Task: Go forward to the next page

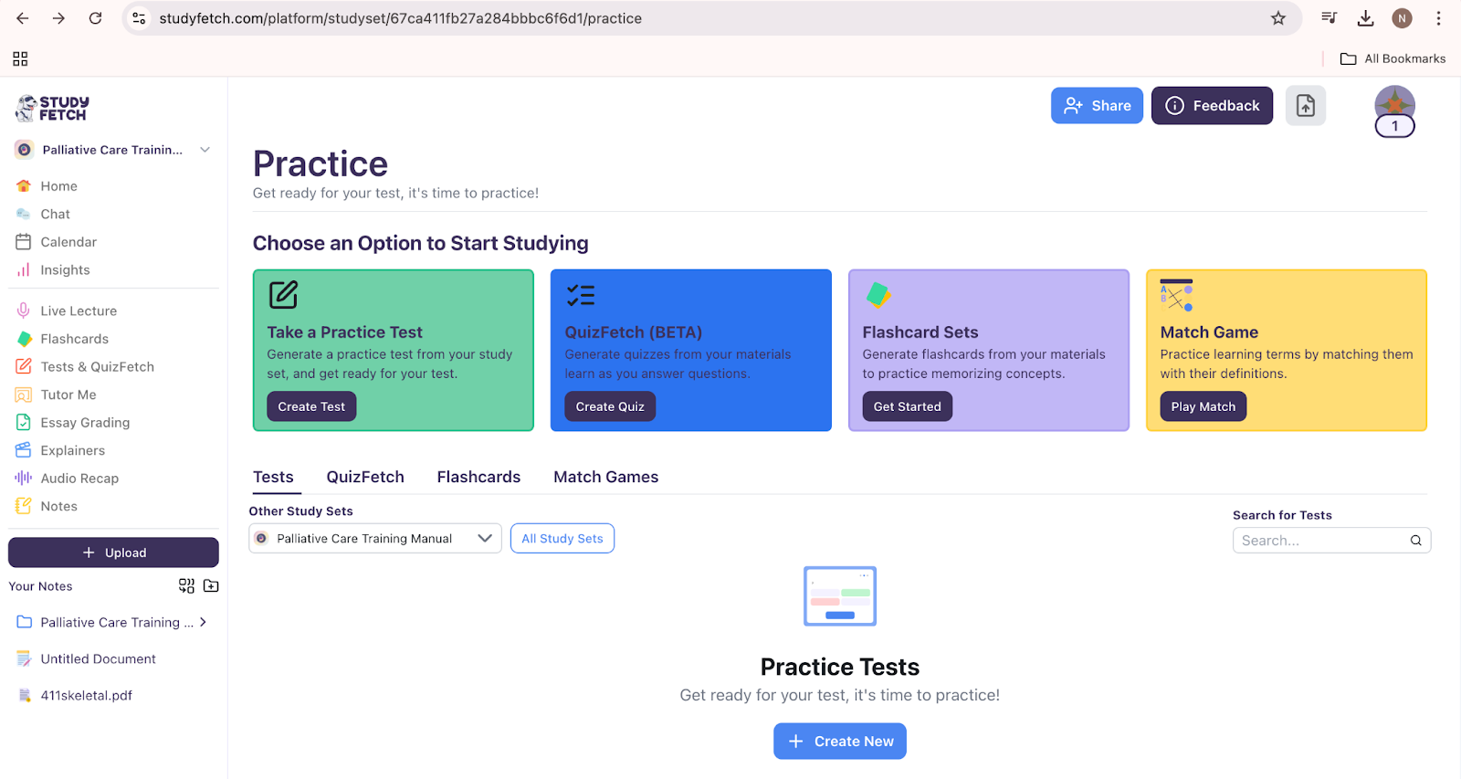Action: (x=58, y=18)
